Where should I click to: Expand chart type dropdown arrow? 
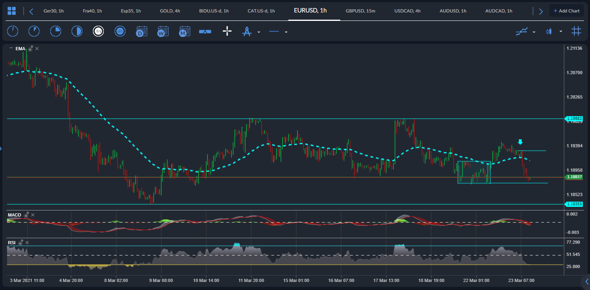pyautogui.click(x=561, y=32)
